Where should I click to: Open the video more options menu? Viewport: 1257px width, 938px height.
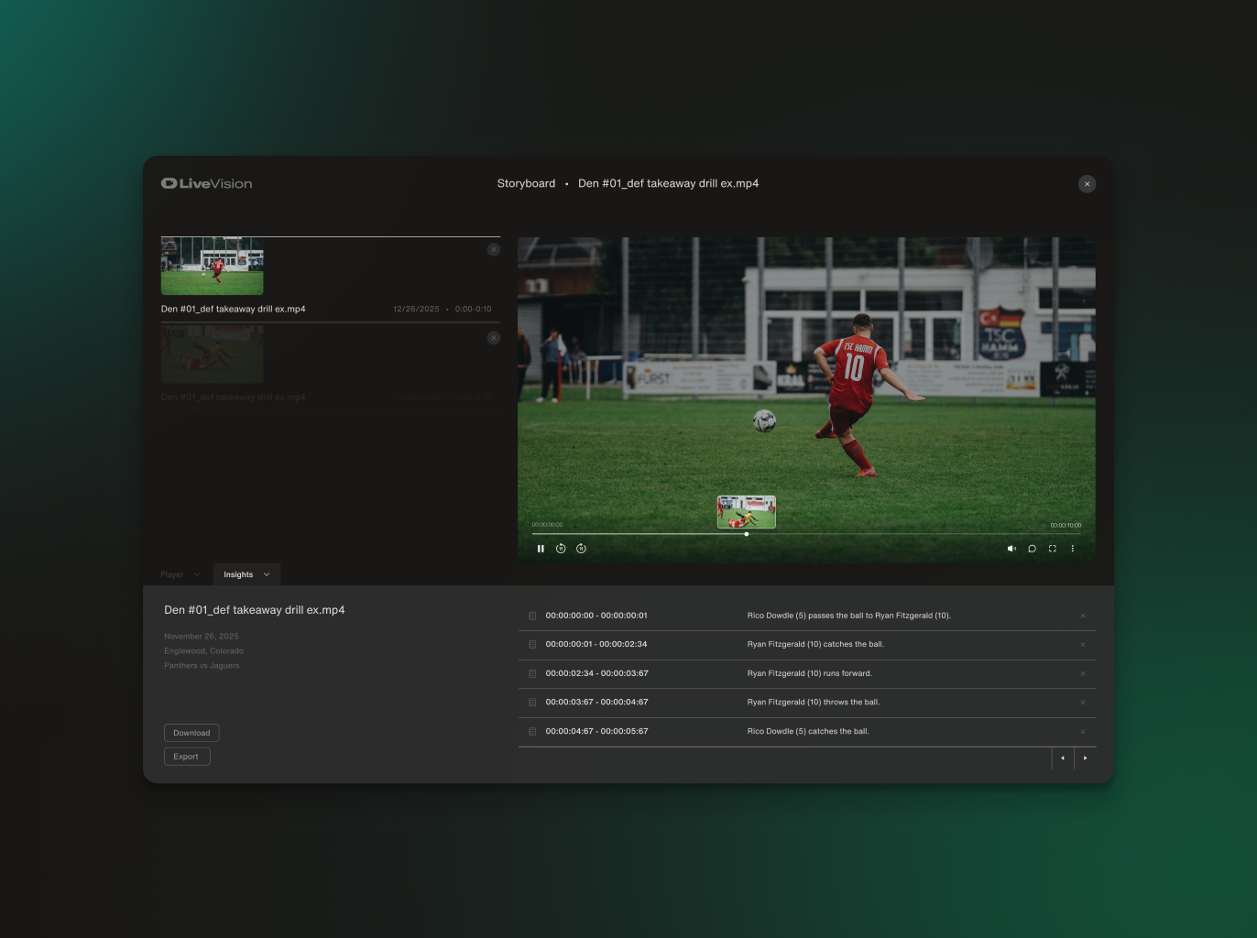click(x=1072, y=549)
